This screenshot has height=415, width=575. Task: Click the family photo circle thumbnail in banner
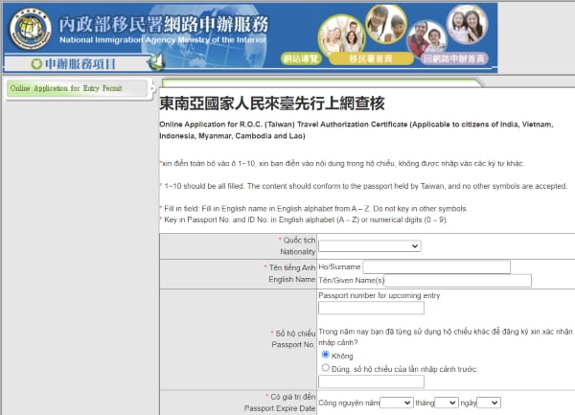[341, 35]
